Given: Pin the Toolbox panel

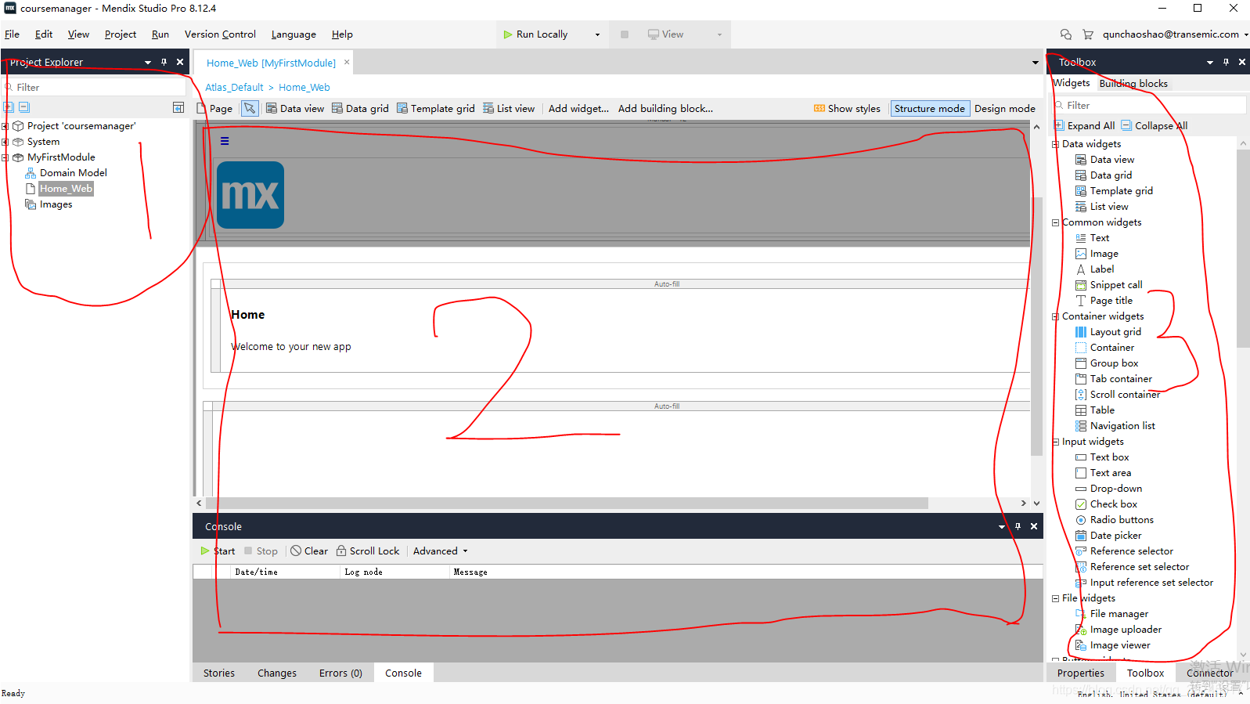Looking at the screenshot, I should point(1226,62).
